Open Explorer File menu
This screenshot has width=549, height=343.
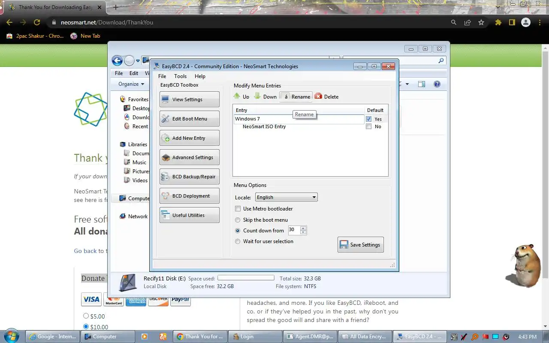coord(119,73)
